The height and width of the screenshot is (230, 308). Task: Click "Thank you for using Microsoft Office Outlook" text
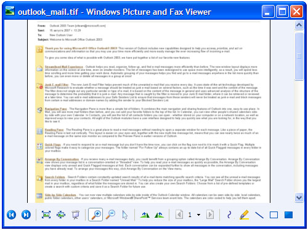click(81, 48)
